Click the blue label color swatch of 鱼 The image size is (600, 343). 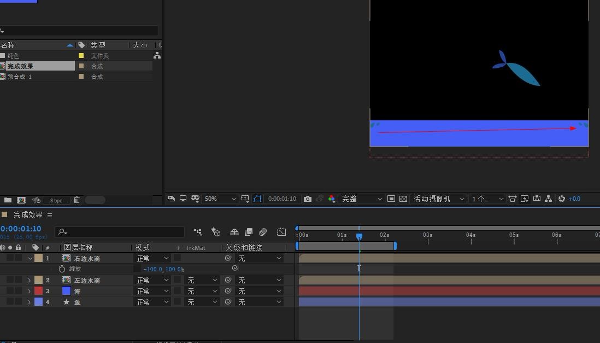pyautogui.click(x=39, y=301)
